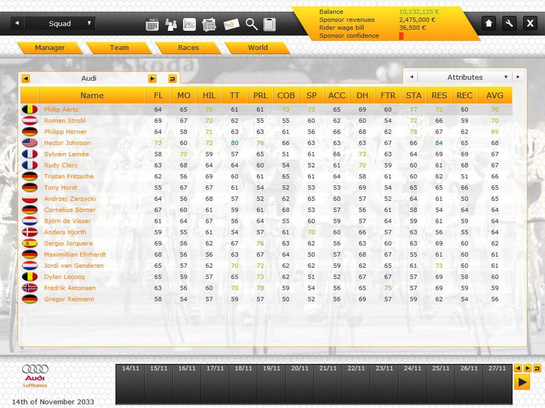
Task: Switch to next team after Audi
Action: point(152,79)
